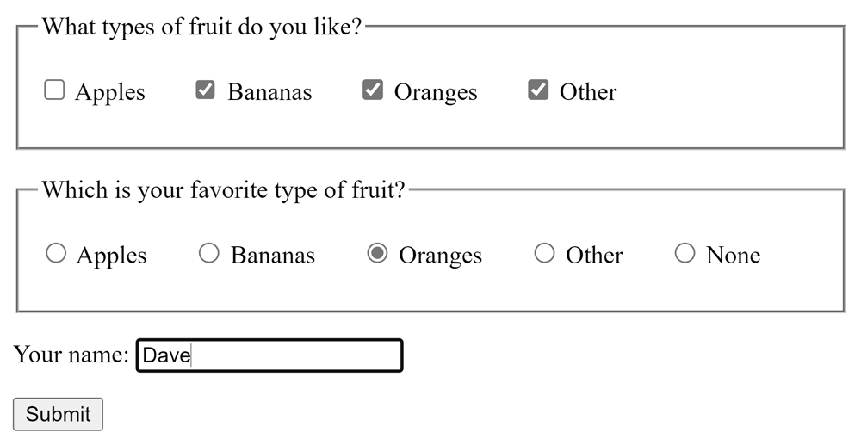
Task: Pick the Other radio button as favorite
Action: [x=544, y=253]
